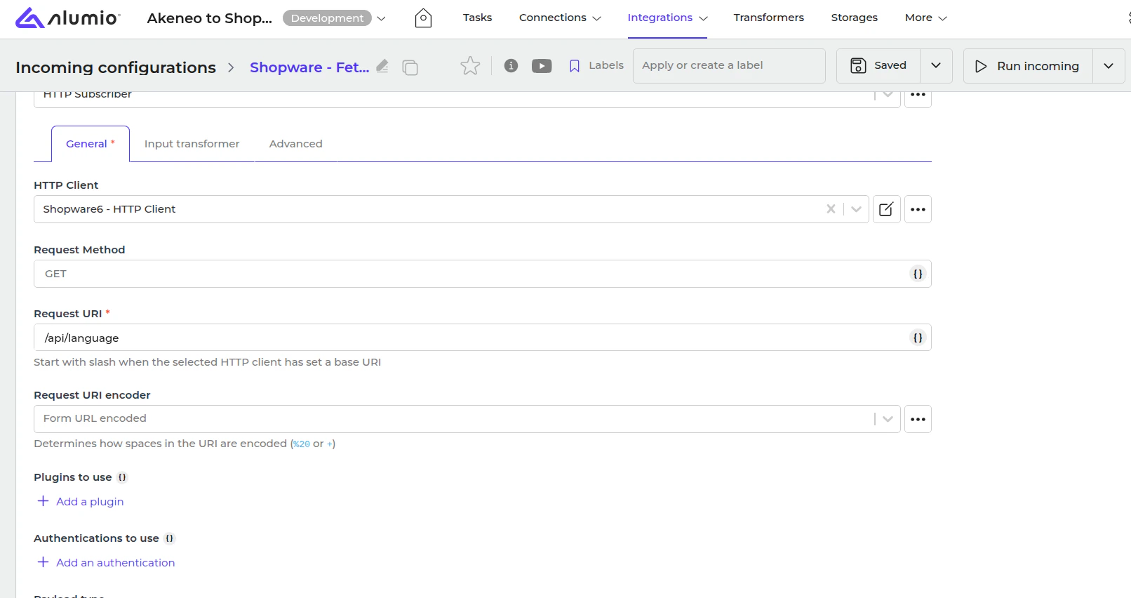Open the Alumio home logo
1131x598 pixels.
click(67, 18)
